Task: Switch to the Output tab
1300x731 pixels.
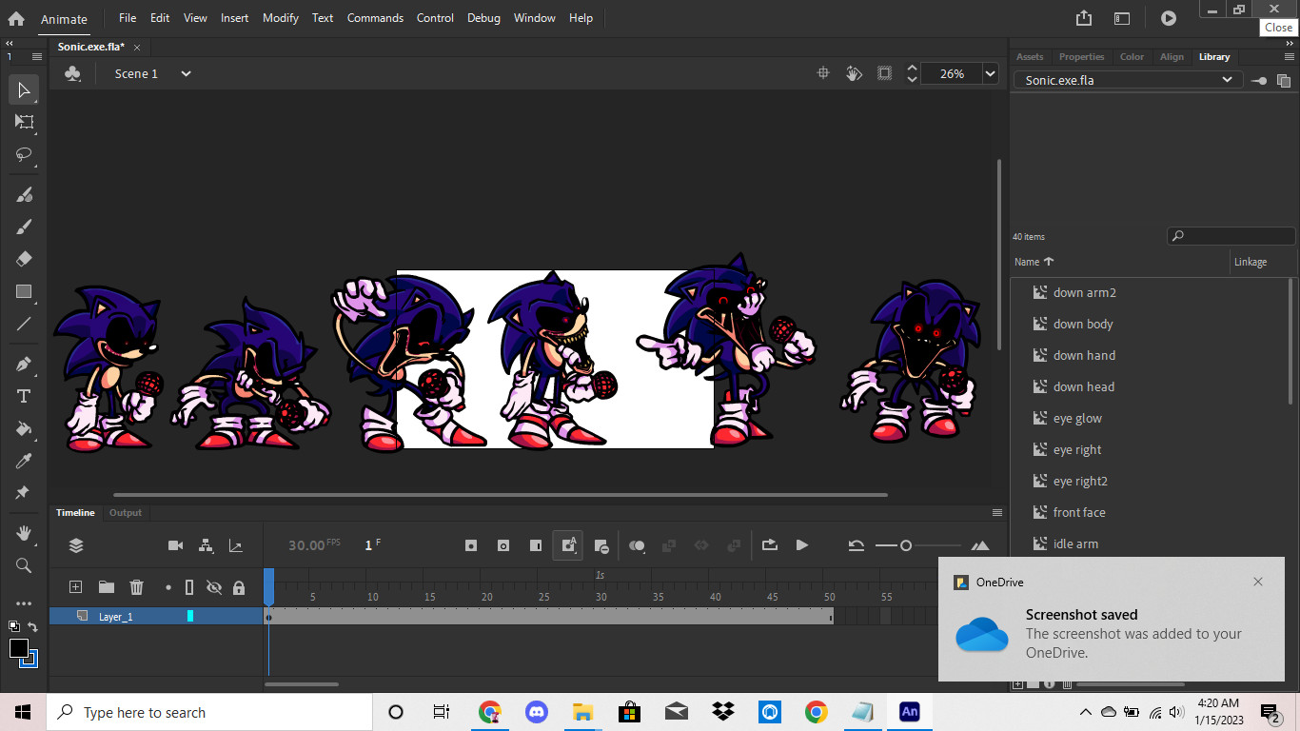Action: pos(125,512)
